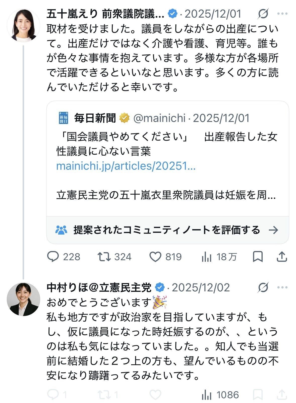This screenshot has width=296, height=403.
Task: Like 中村りほ's reply
Action: 155,395
